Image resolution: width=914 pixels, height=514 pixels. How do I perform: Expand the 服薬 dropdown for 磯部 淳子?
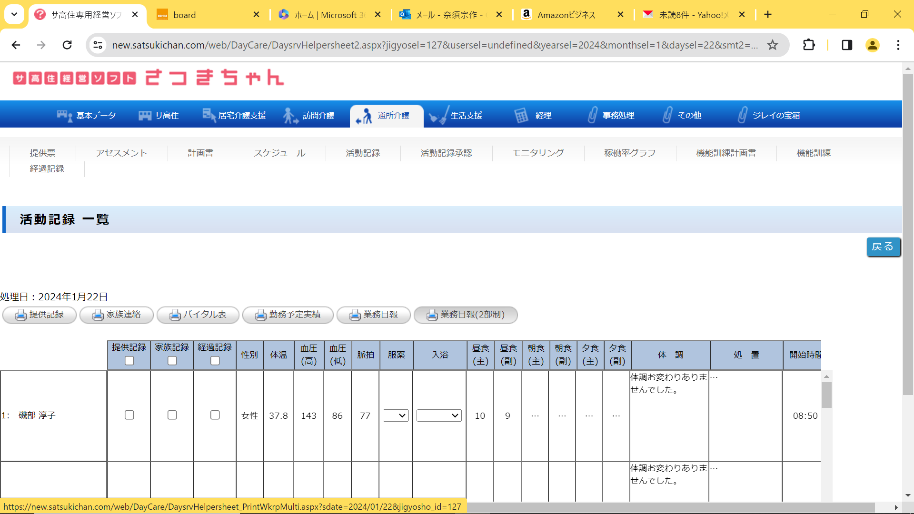point(396,415)
